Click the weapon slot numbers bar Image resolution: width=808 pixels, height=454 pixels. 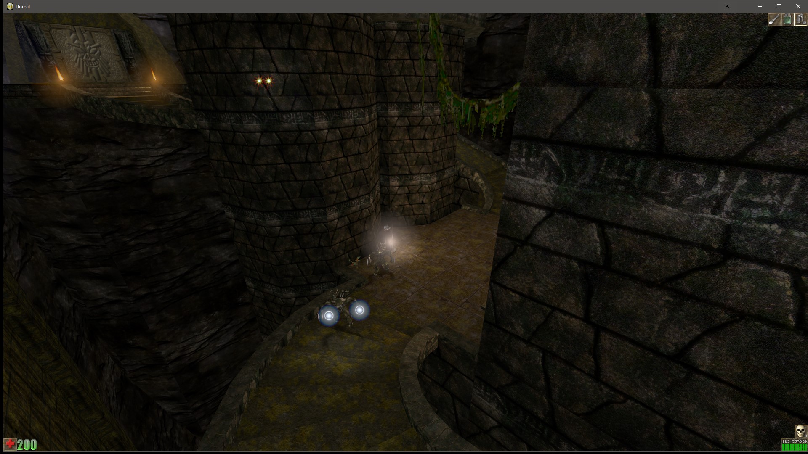(x=794, y=441)
